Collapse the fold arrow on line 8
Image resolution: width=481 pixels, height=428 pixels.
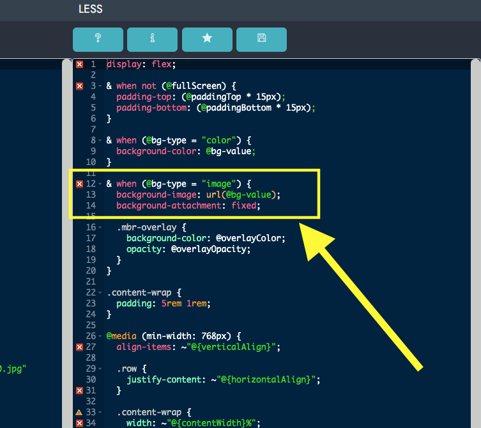point(100,141)
